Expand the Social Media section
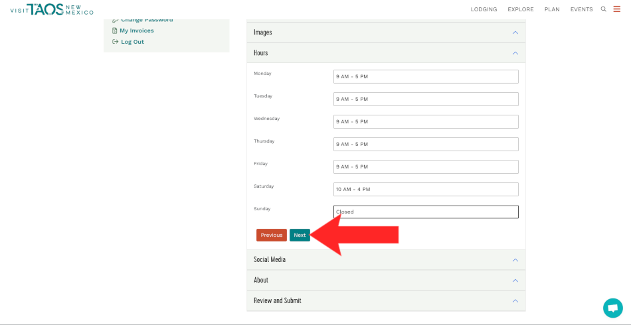The width and height of the screenshot is (631, 325). (385, 260)
